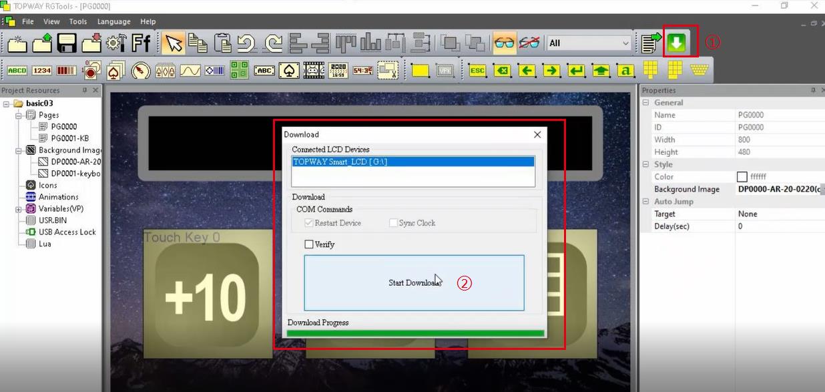
Task: Collapse the Style properties section
Action: coord(645,164)
